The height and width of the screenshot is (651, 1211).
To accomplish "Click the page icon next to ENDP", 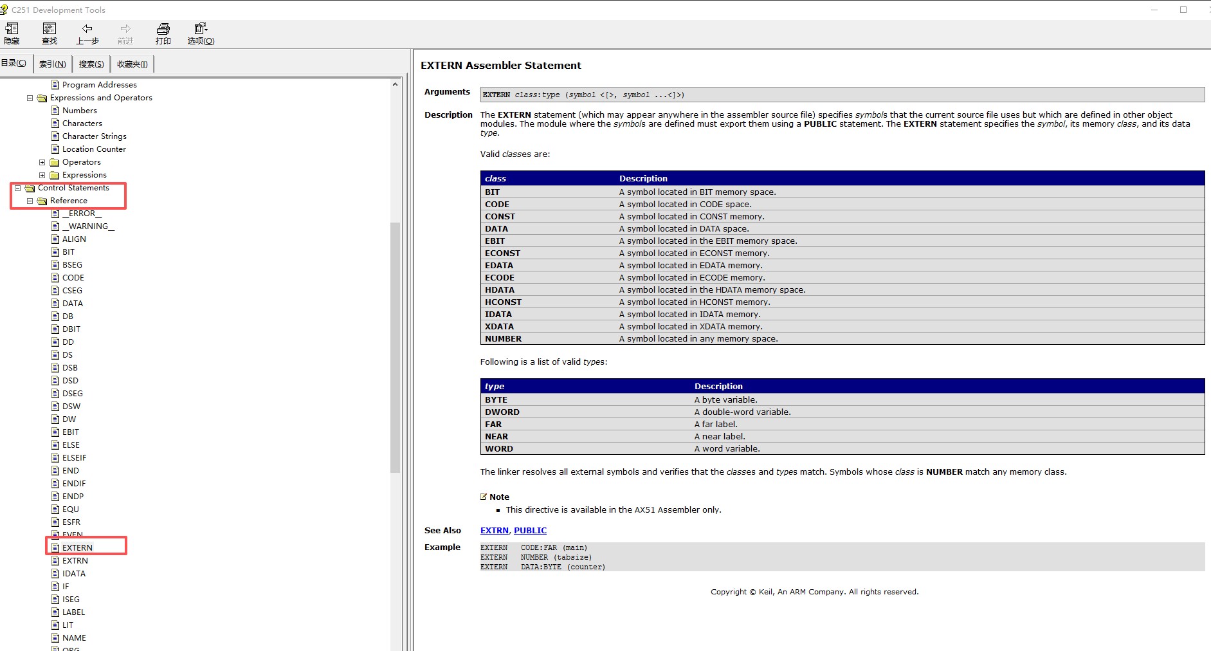I will pyautogui.click(x=55, y=497).
